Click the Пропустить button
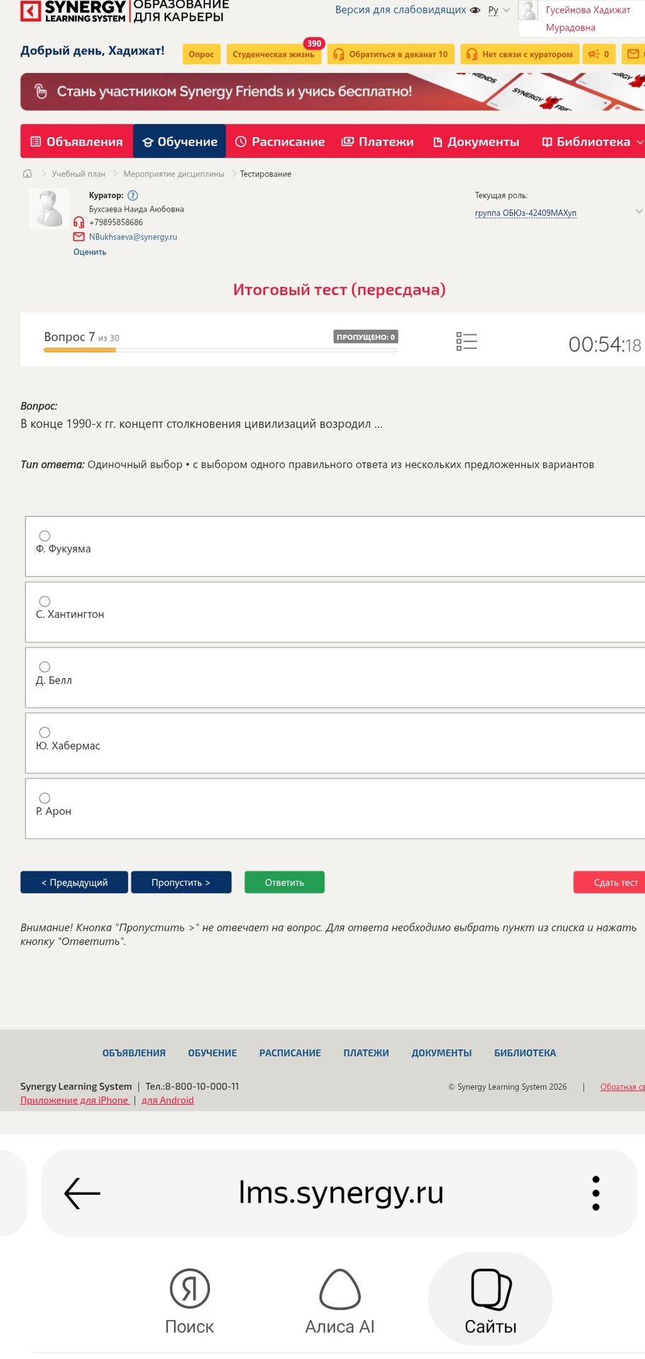This screenshot has width=645, height=1359. [x=181, y=882]
